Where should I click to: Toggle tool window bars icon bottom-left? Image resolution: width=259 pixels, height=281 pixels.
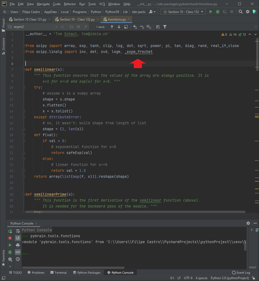[x=4, y=278]
